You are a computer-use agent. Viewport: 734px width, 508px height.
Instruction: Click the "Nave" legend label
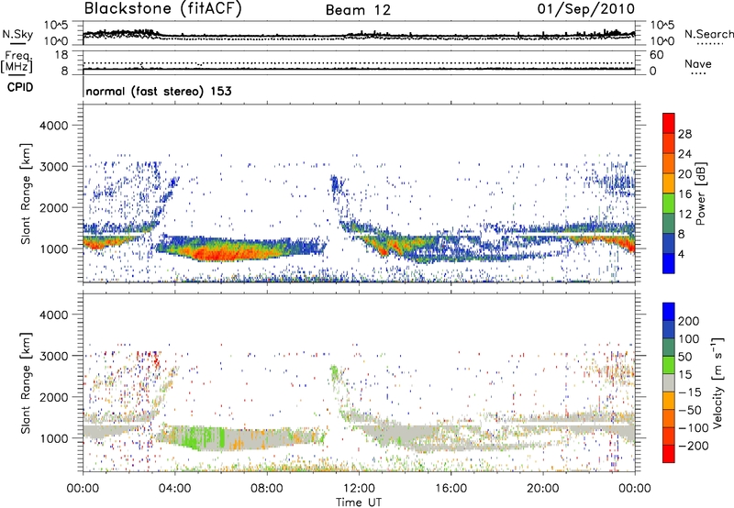tap(698, 63)
